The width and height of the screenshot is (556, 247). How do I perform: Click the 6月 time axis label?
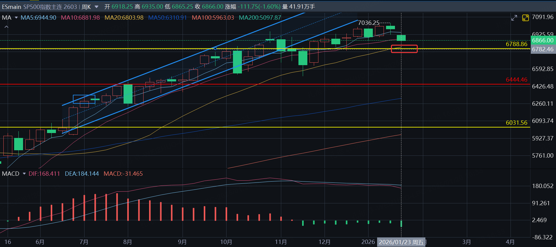point(40,242)
